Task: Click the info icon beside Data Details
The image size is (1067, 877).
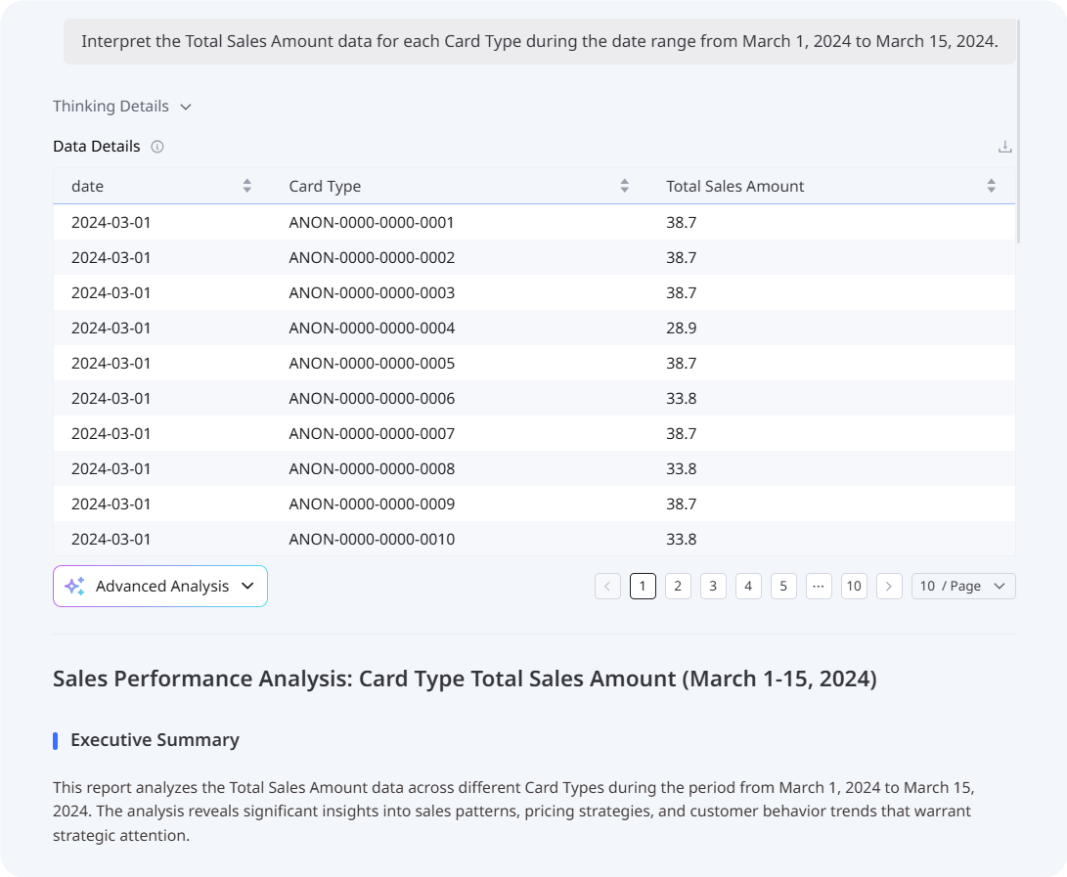Action: pos(157,147)
